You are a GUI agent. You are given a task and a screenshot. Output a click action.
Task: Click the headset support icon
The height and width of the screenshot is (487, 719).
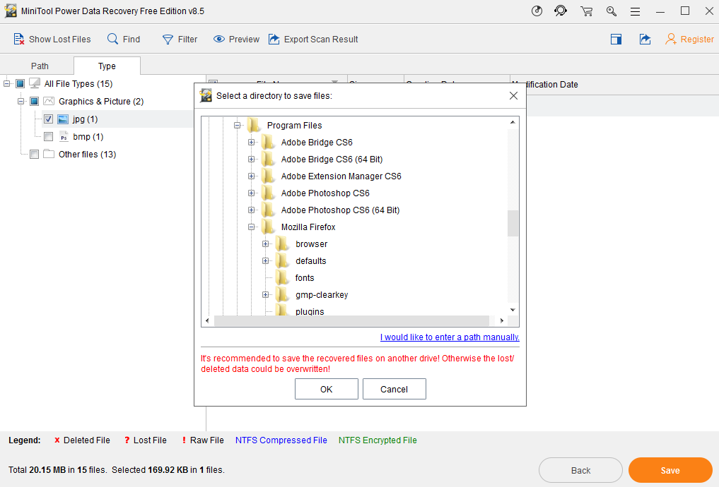(561, 11)
